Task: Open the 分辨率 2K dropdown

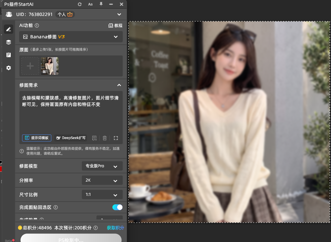Action: 102,180
